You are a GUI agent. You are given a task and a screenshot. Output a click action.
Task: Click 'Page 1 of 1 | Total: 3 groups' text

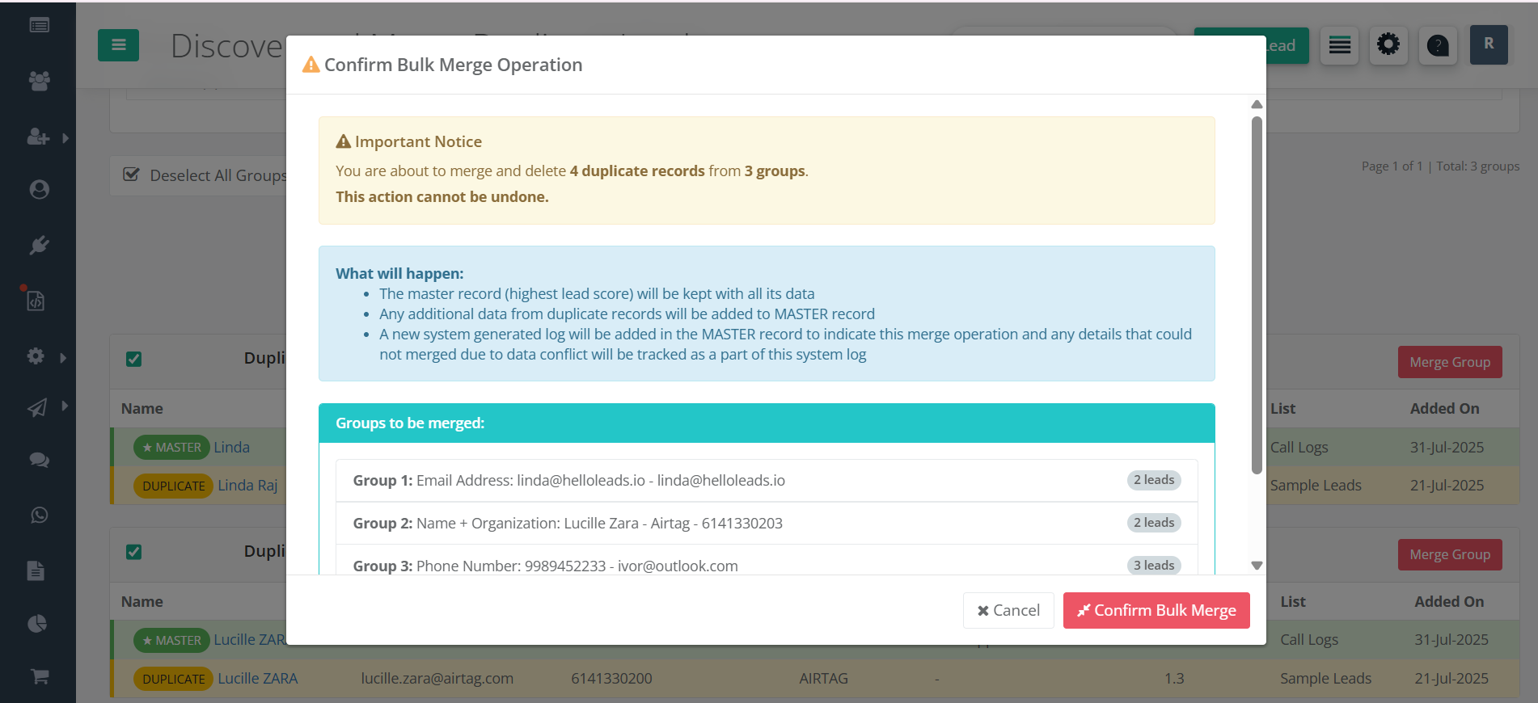click(1440, 166)
